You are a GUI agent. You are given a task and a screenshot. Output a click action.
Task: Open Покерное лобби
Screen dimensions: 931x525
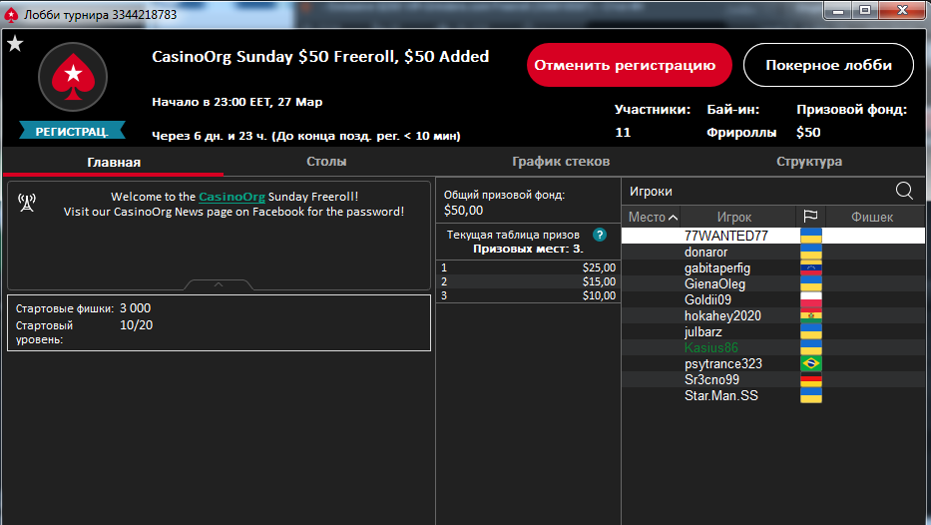click(828, 65)
